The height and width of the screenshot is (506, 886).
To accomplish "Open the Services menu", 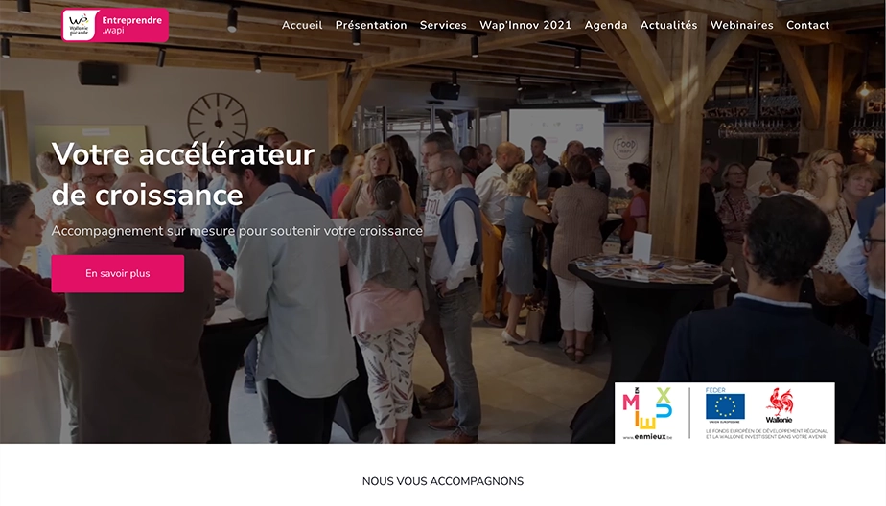I will (443, 25).
